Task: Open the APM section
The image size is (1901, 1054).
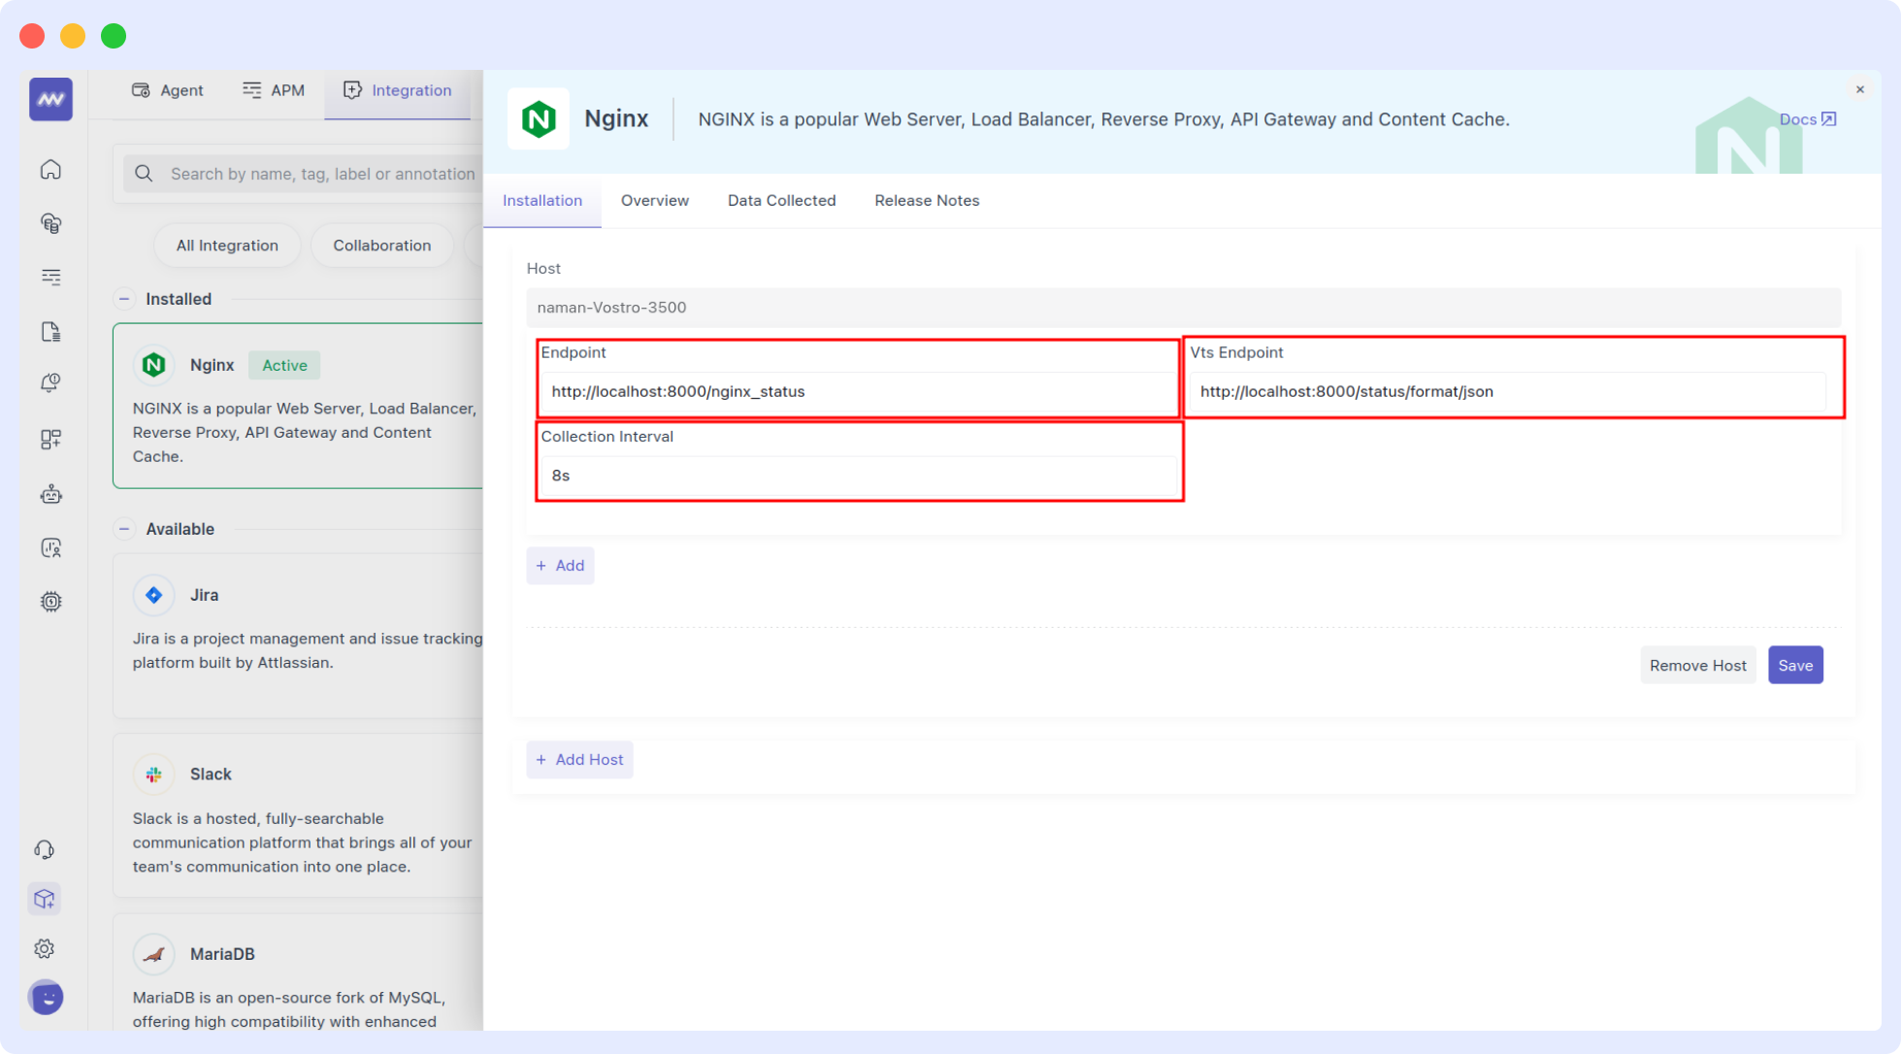Action: [273, 89]
